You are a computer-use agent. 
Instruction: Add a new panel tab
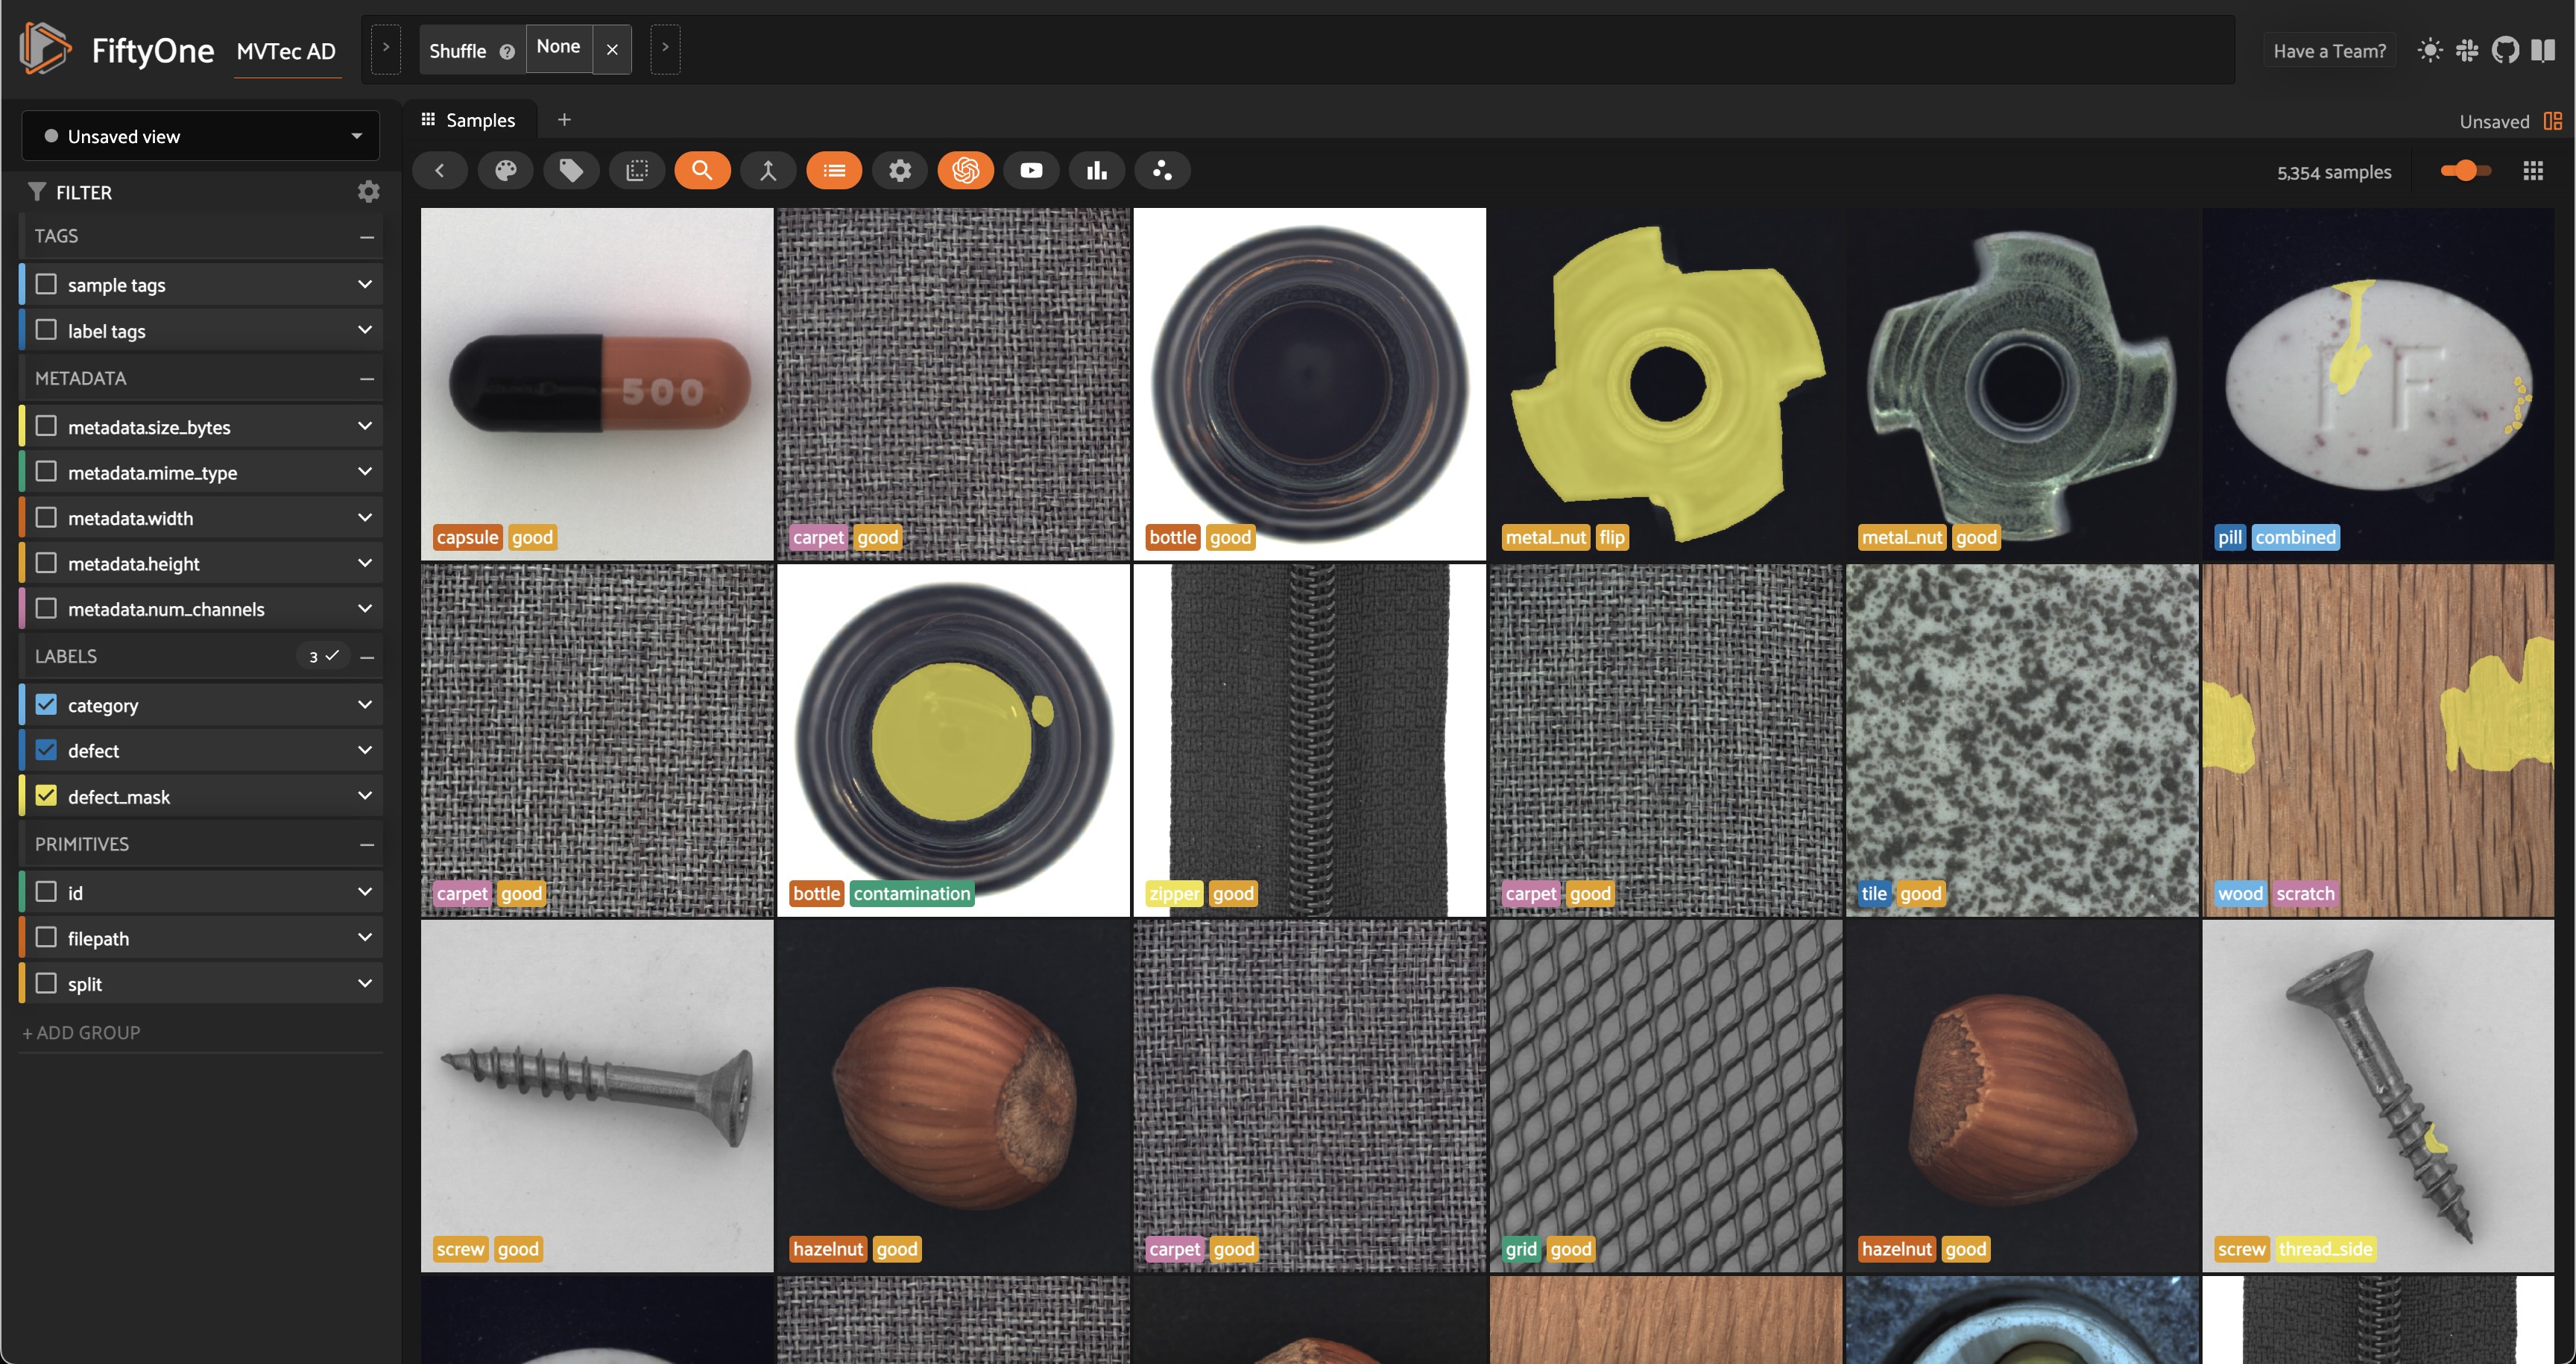[x=564, y=120]
